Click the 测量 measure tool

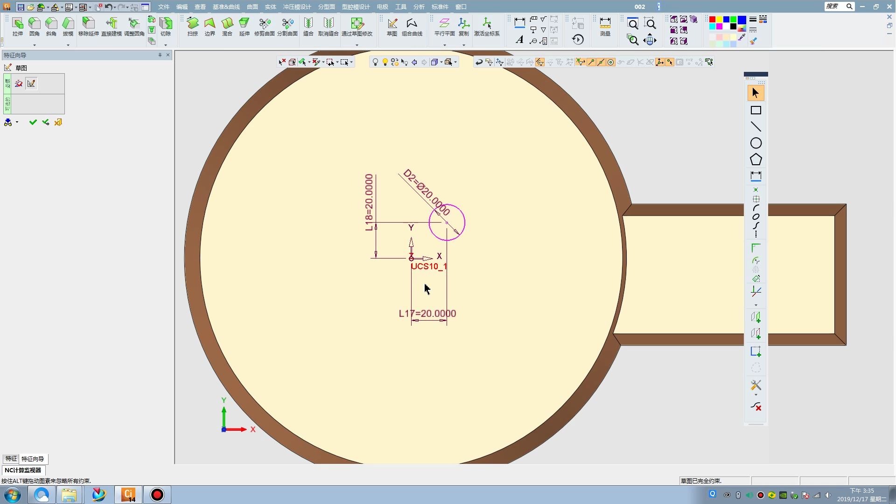click(x=605, y=26)
